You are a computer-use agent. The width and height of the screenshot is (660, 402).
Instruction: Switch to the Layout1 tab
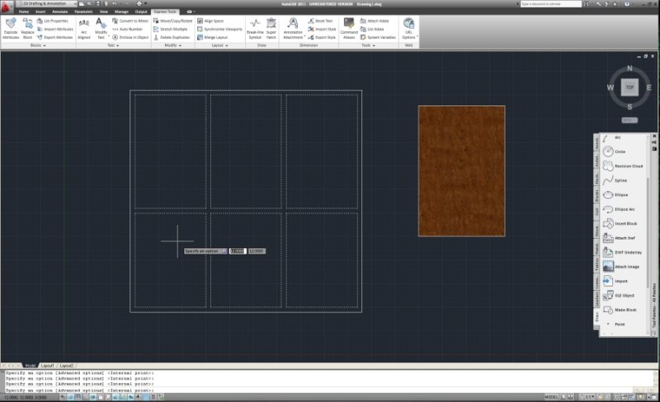pos(47,366)
